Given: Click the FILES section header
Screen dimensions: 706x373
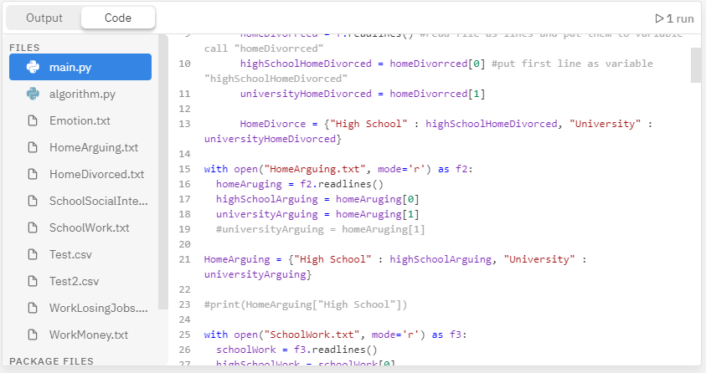Looking at the screenshot, I should 24,48.
